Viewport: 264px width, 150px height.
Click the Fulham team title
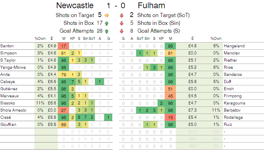click(151, 5)
